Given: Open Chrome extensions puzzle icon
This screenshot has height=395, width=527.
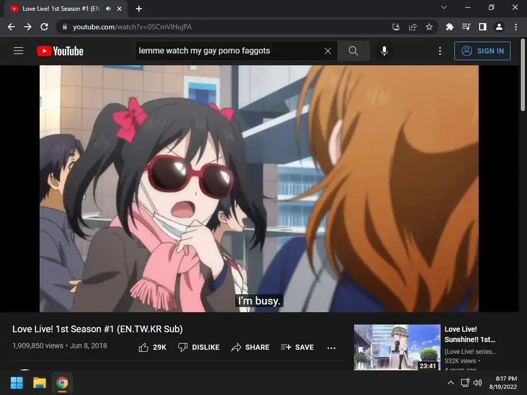Looking at the screenshot, I should pos(449,27).
